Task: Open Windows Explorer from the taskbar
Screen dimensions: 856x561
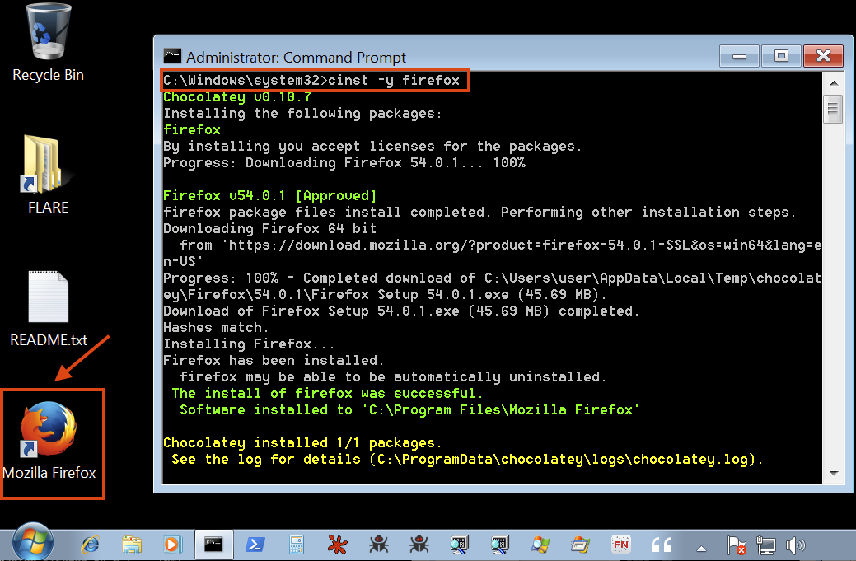Action: (x=132, y=545)
